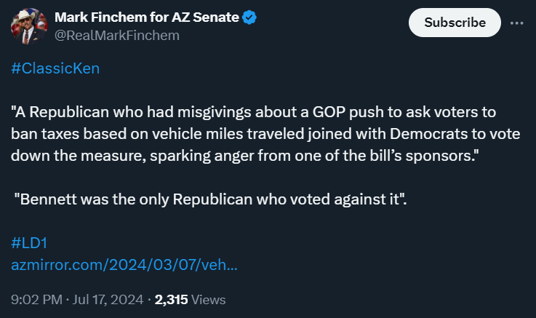Click the sentence "Bennett was the only Republican"

coord(211,199)
